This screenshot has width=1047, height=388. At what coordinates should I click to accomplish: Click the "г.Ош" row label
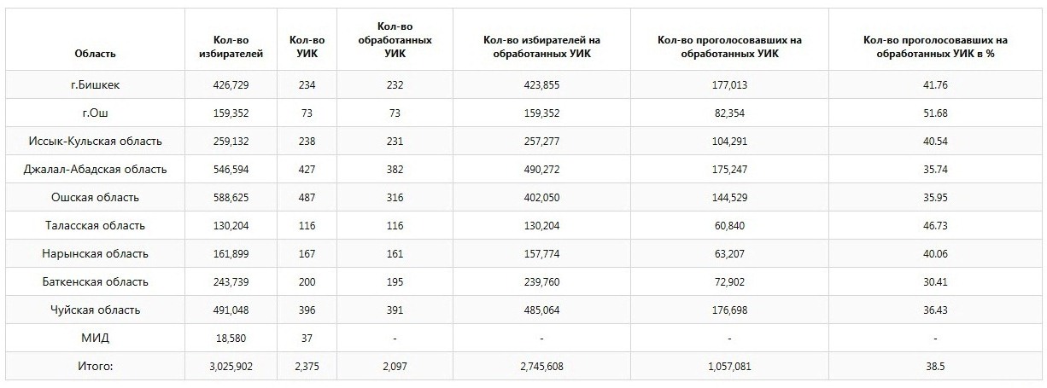point(95,113)
